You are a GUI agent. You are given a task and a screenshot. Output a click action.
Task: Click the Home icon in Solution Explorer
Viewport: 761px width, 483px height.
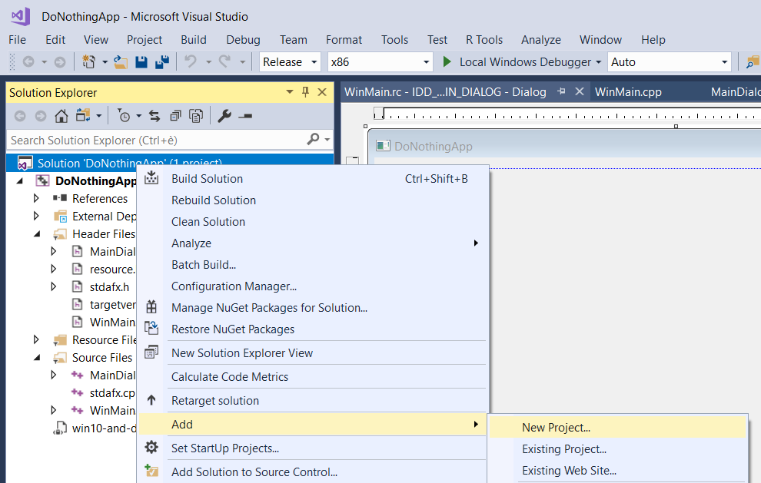point(61,116)
